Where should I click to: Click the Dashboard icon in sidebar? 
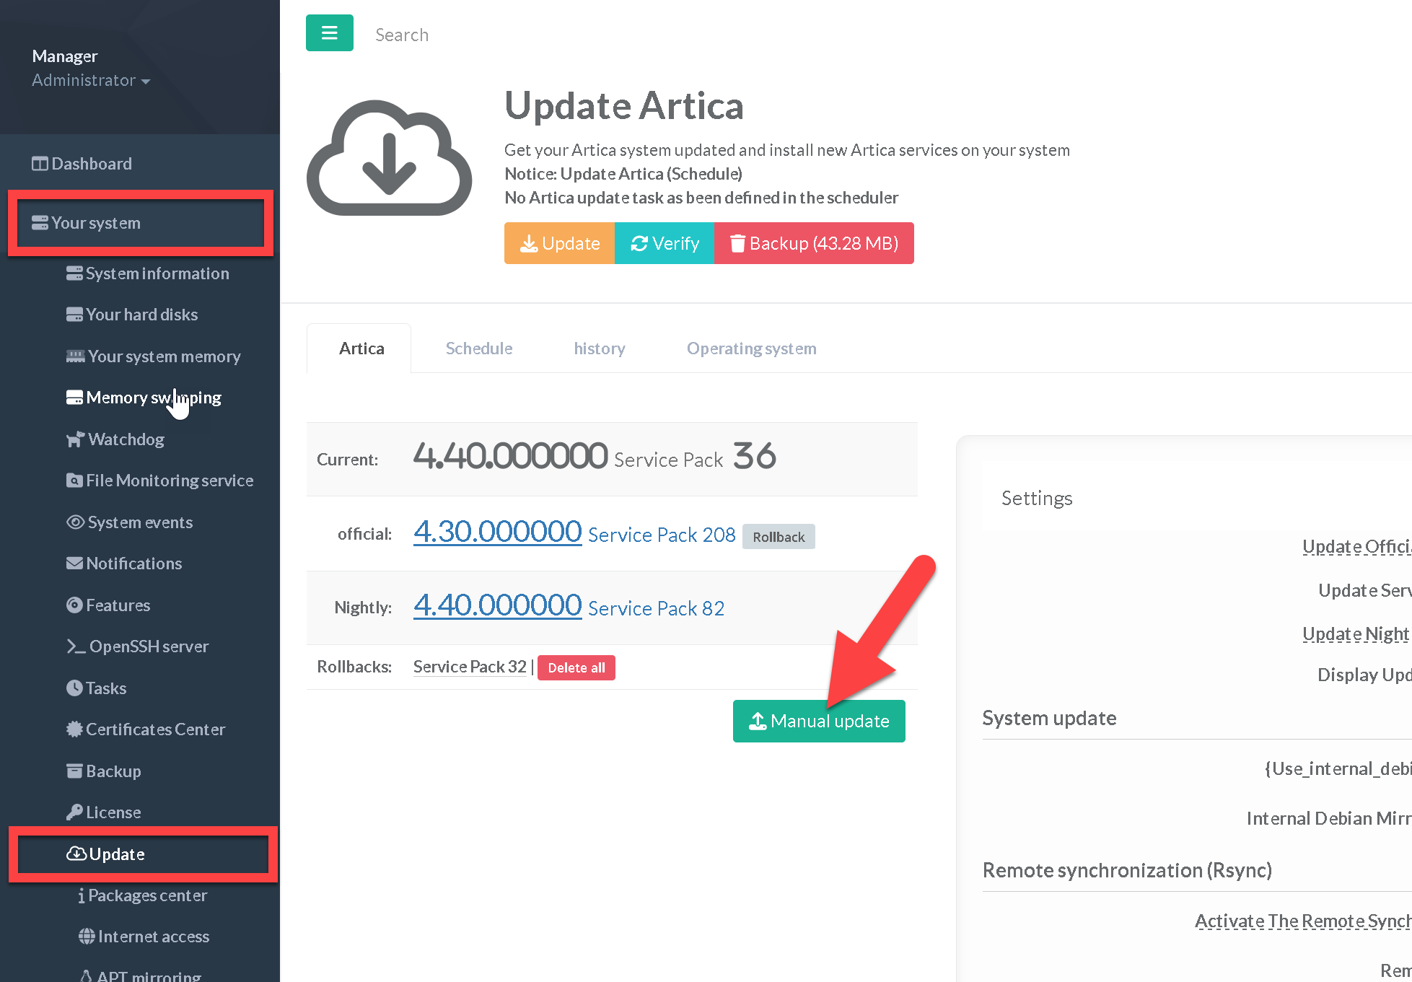(x=40, y=164)
